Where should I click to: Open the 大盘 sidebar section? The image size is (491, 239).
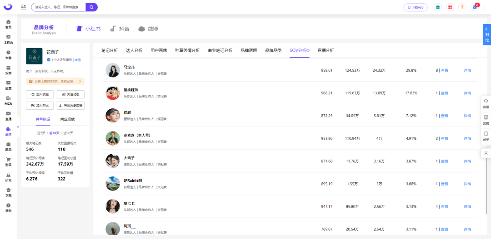(9, 55)
